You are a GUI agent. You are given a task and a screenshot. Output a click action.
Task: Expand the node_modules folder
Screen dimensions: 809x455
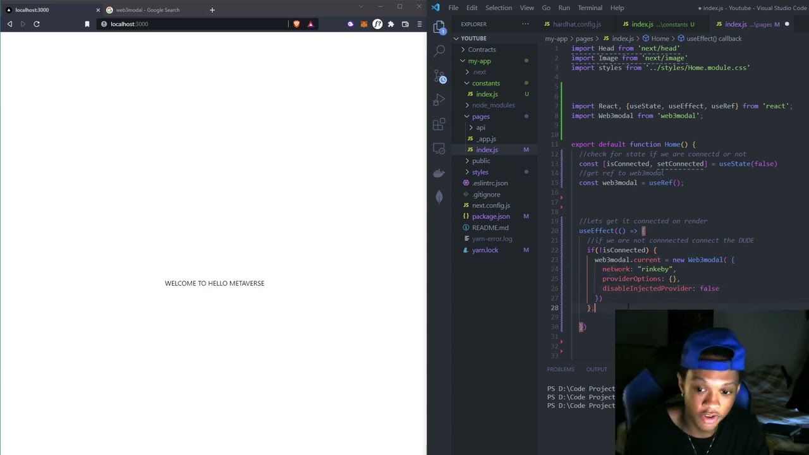pos(492,105)
